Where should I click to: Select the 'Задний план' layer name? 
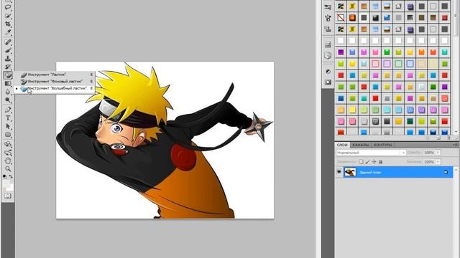tap(370, 172)
